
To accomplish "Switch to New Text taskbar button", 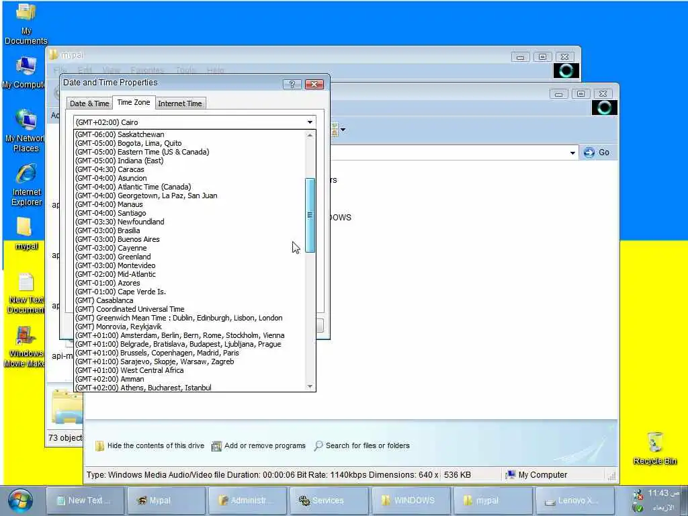I will tap(85, 501).
